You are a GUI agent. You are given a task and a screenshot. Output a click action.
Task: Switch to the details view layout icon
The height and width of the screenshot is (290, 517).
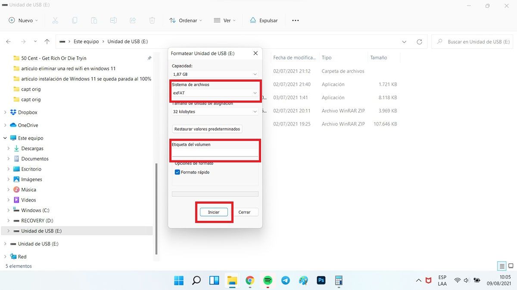501,266
